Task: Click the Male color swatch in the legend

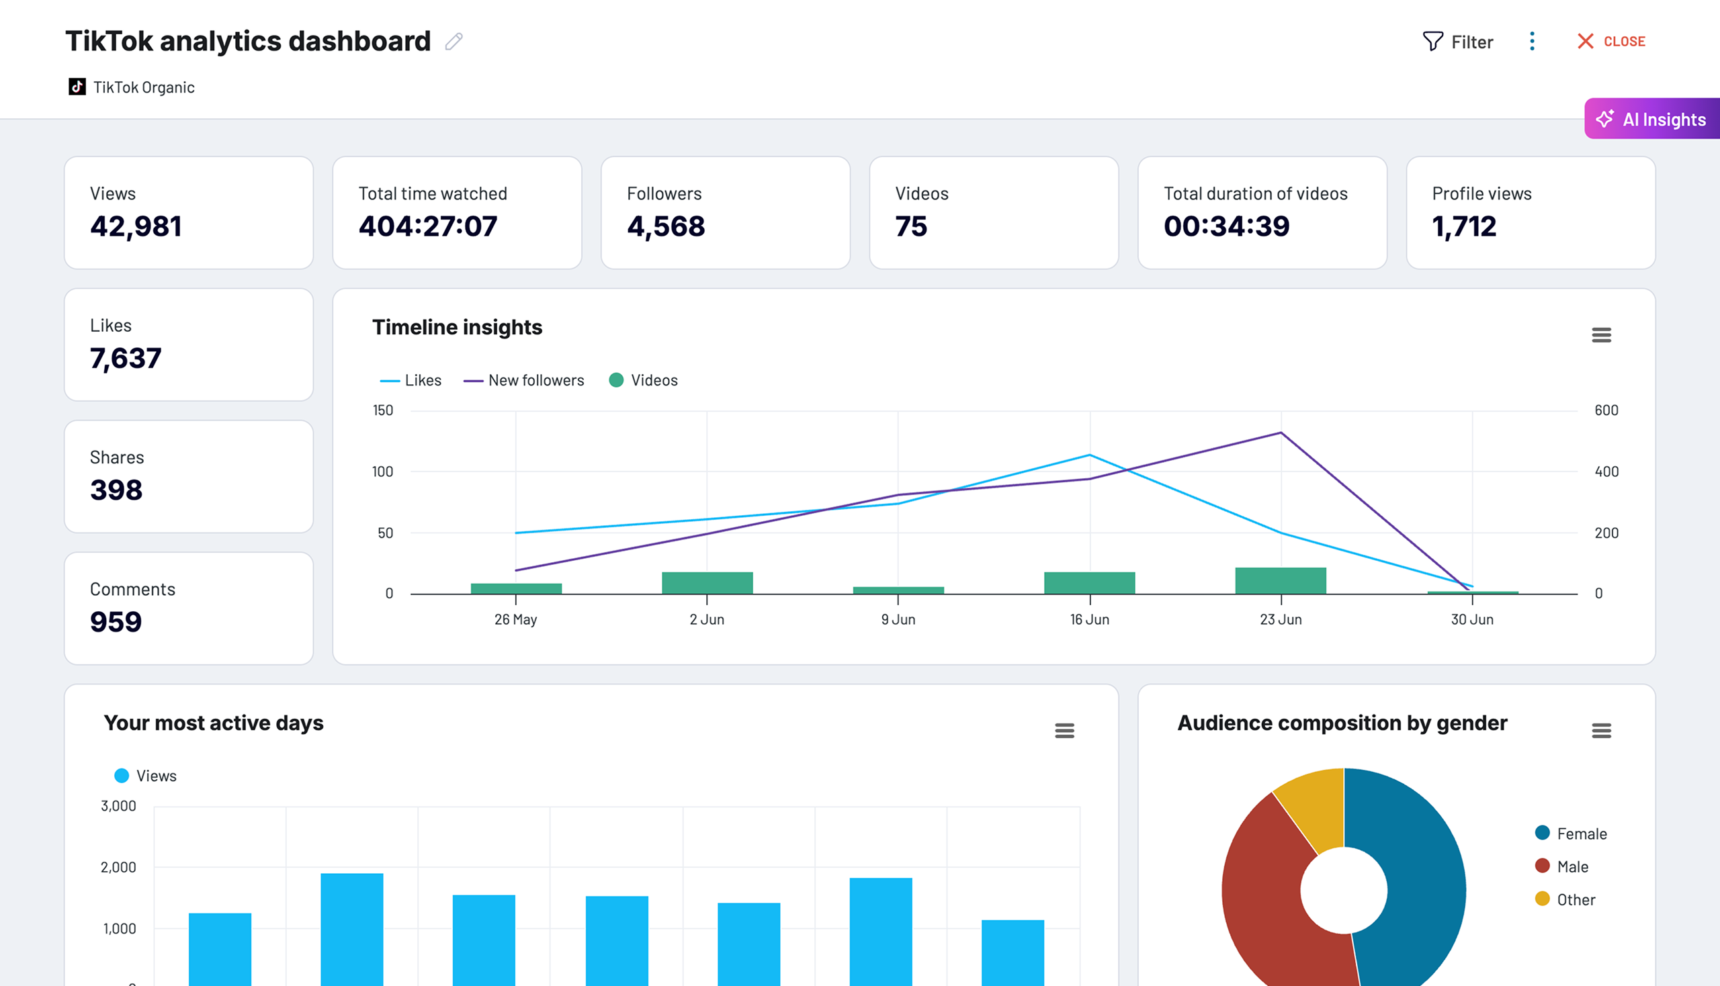Action: (x=1543, y=866)
